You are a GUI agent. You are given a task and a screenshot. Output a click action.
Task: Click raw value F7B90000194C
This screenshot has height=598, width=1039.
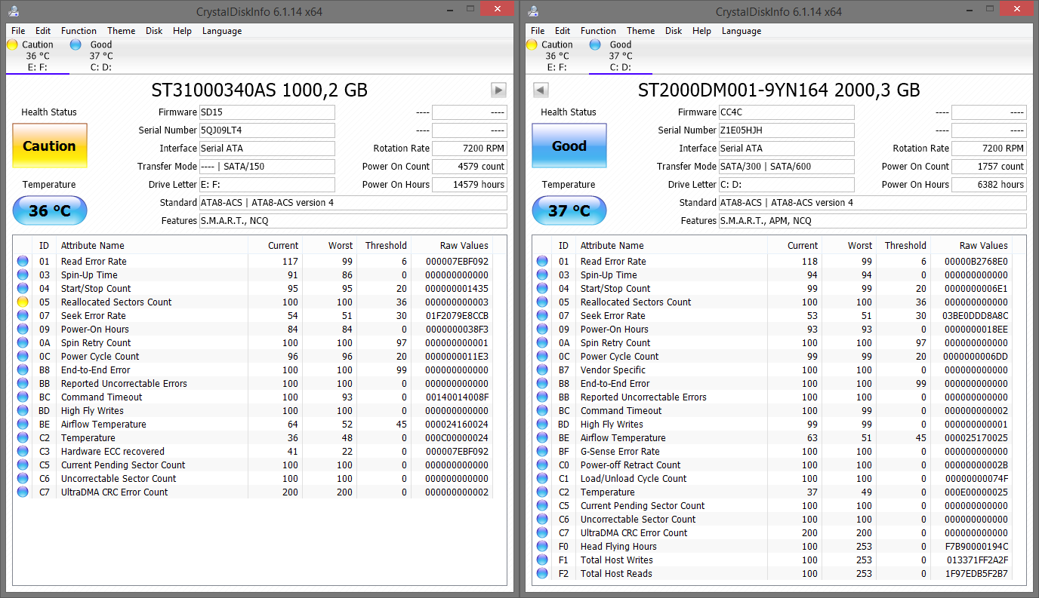pyautogui.click(x=976, y=546)
